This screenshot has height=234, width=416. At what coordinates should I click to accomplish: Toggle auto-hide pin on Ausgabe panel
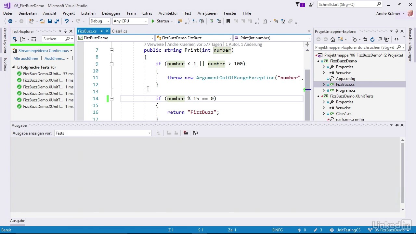pyautogui.click(x=396, y=125)
